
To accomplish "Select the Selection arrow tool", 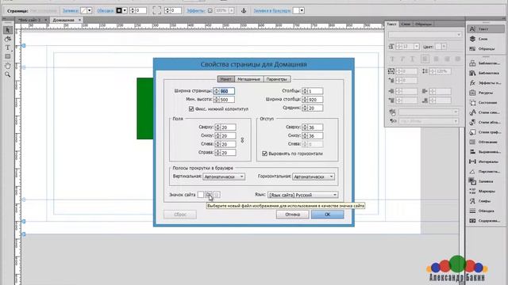I will click(x=8, y=30).
